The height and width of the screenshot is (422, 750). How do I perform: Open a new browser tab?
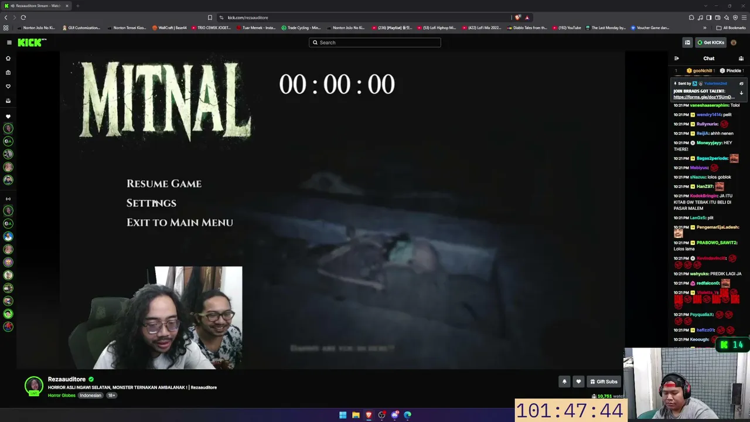77,6
